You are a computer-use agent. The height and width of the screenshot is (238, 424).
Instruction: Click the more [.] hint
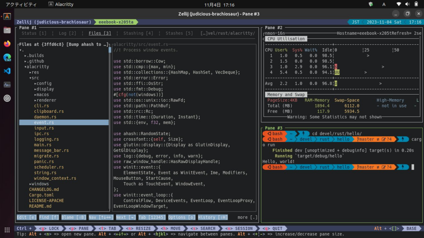click(248, 217)
